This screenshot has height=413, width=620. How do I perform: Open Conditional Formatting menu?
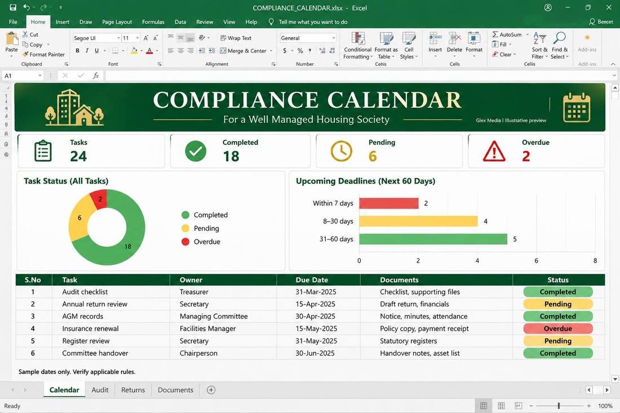coord(357,46)
